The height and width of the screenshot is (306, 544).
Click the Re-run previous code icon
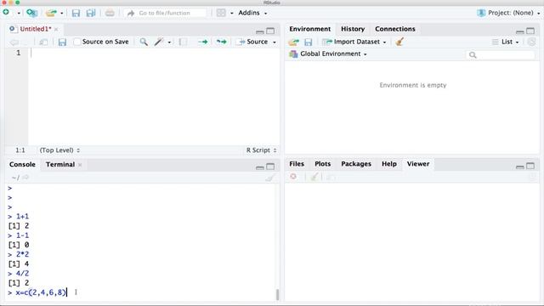(221, 42)
